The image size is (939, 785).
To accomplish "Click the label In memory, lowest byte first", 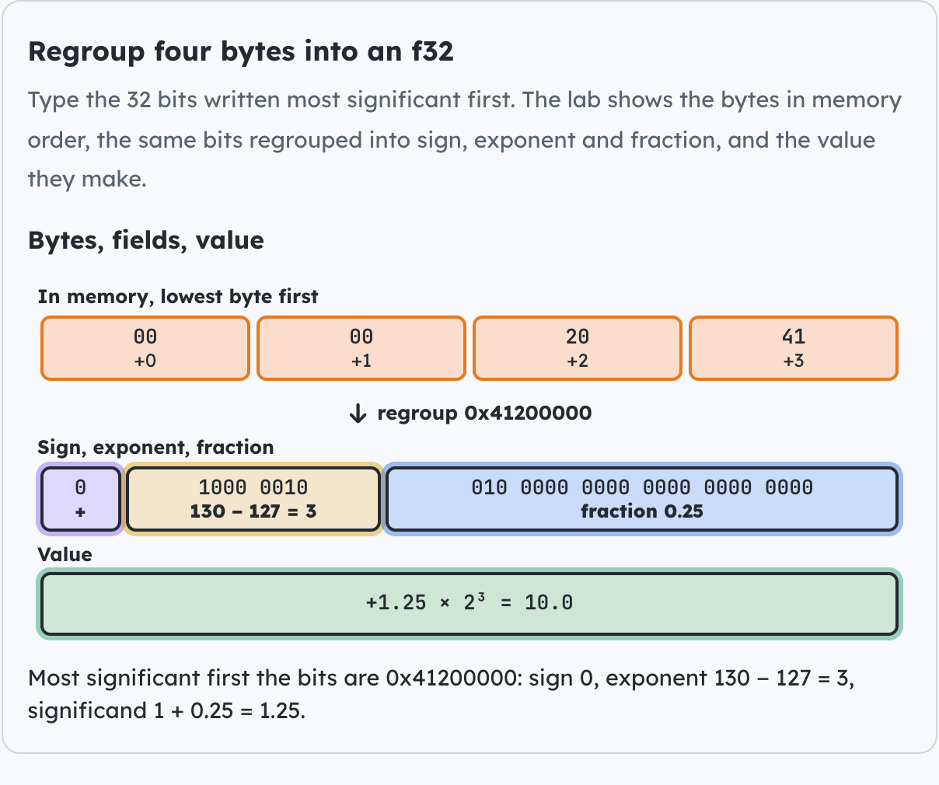I will (x=178, y=297).
